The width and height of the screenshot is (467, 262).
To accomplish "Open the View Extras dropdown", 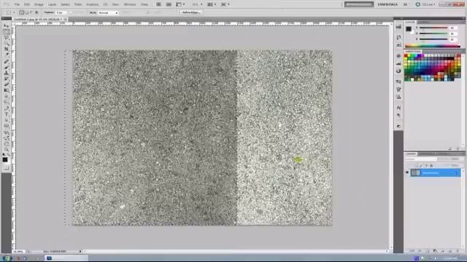I will (180, 4).
